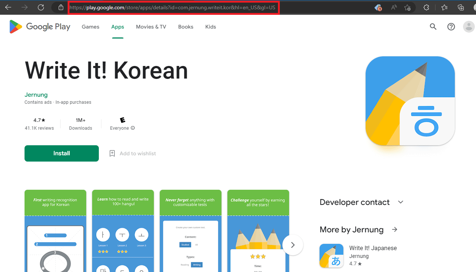
Task: Open the Kids tab
Action: [x=211, y=27]
